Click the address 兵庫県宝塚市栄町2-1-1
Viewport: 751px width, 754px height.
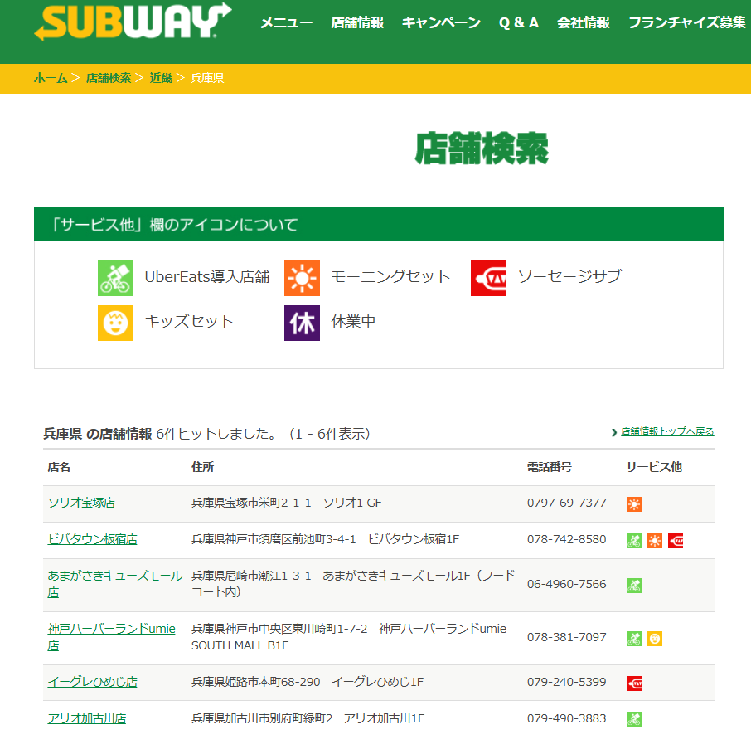pyautogui.click(x=251, y=503)
